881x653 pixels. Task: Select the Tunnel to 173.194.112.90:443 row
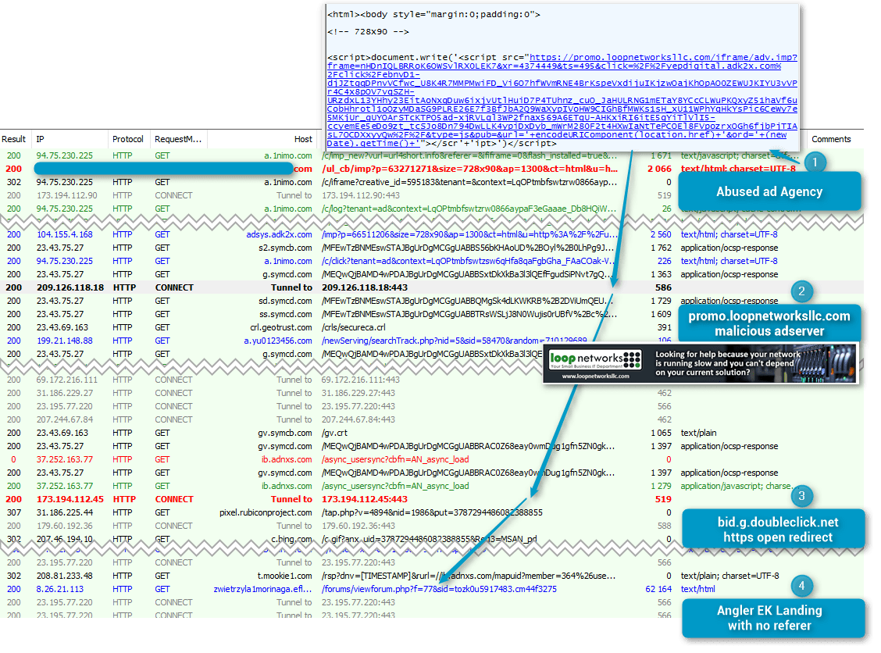[431, 195]
